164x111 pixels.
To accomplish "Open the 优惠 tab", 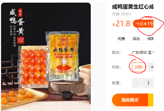I will click(121, 39).
